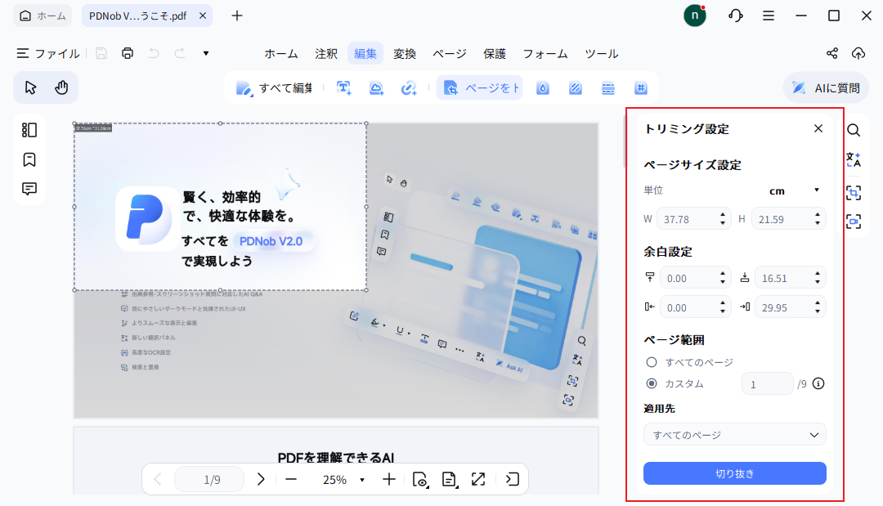
Task: Open the comments panel icon
Action: 29,189
